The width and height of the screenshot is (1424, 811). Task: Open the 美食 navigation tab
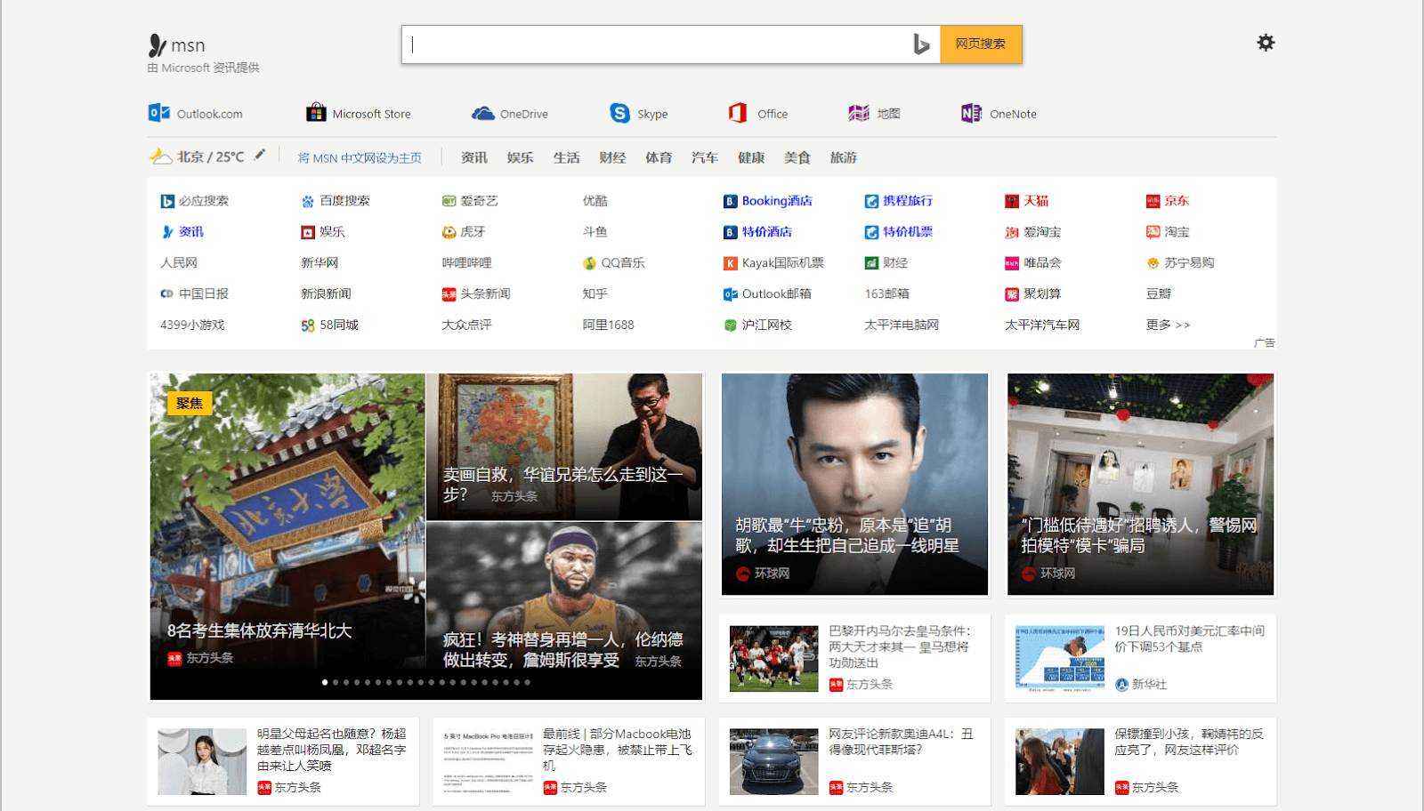coord(797,157)
